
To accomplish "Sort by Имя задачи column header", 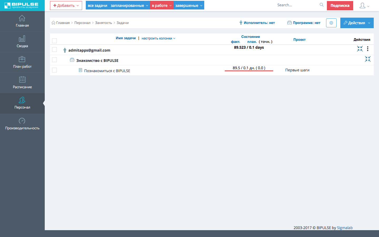I will point(126,38).
